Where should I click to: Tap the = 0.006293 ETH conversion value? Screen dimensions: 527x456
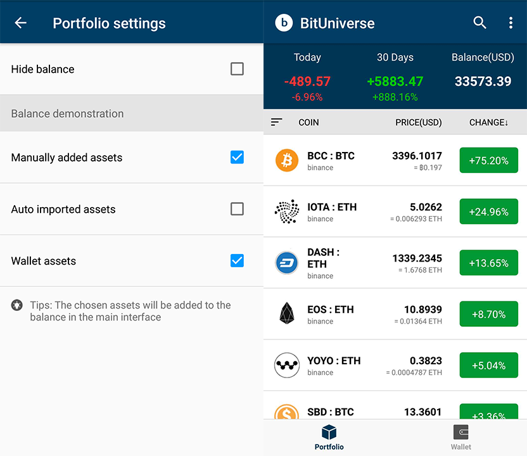coord(416,218)
